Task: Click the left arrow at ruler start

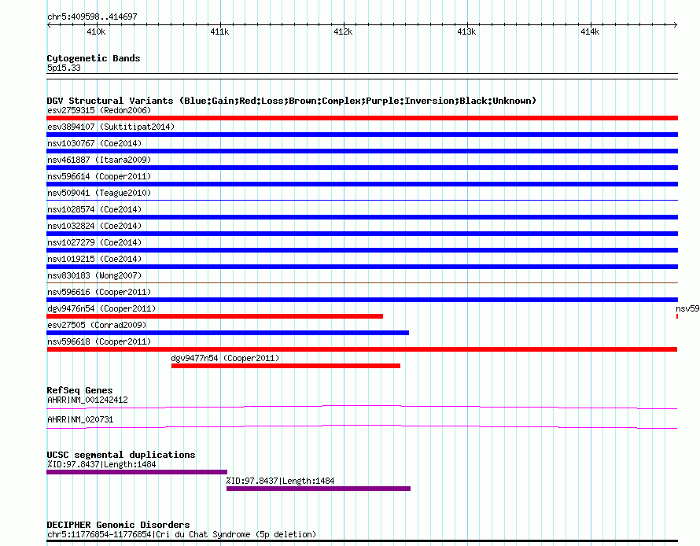Action: [x=49, y=24]
